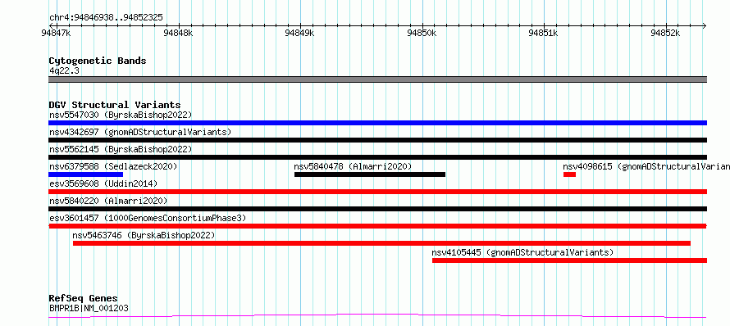Click the 94851k ruler tick label
This screenshot has height=326, width=730.
[x=543, y=33]
